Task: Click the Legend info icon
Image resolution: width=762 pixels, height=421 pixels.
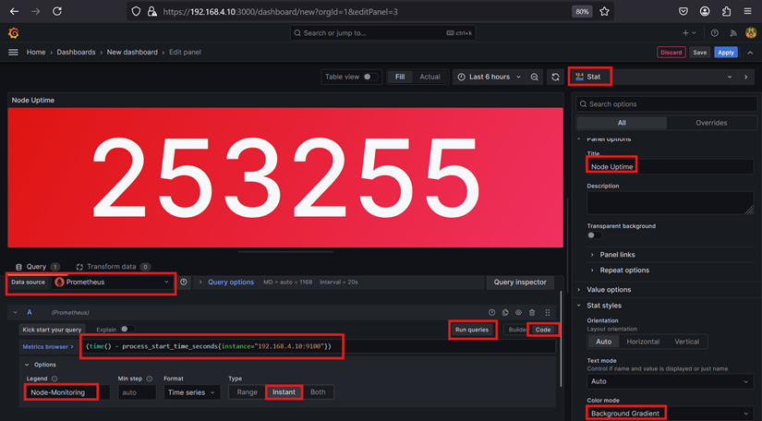Action: coord(54,379)
